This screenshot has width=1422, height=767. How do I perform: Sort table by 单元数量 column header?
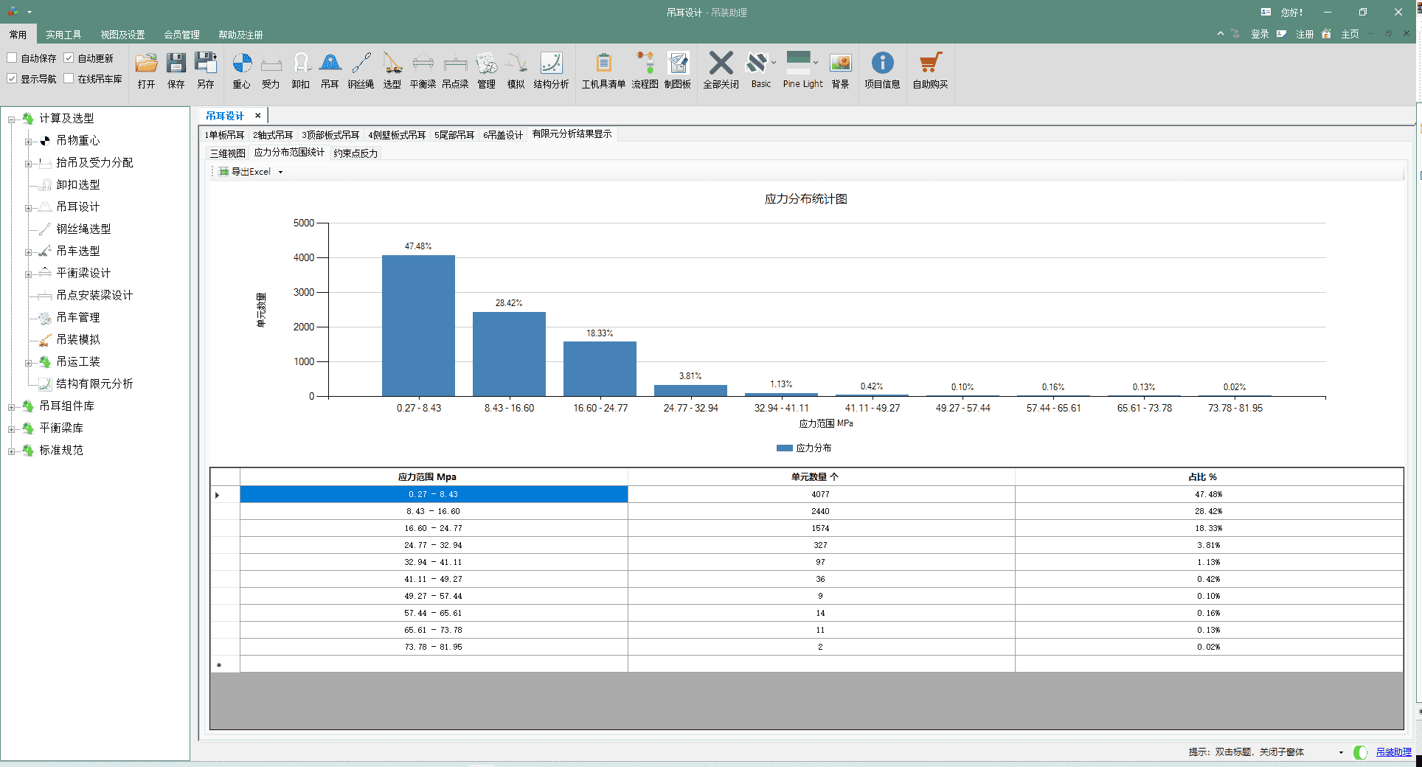pyautogui.click(x=814, y=477)
